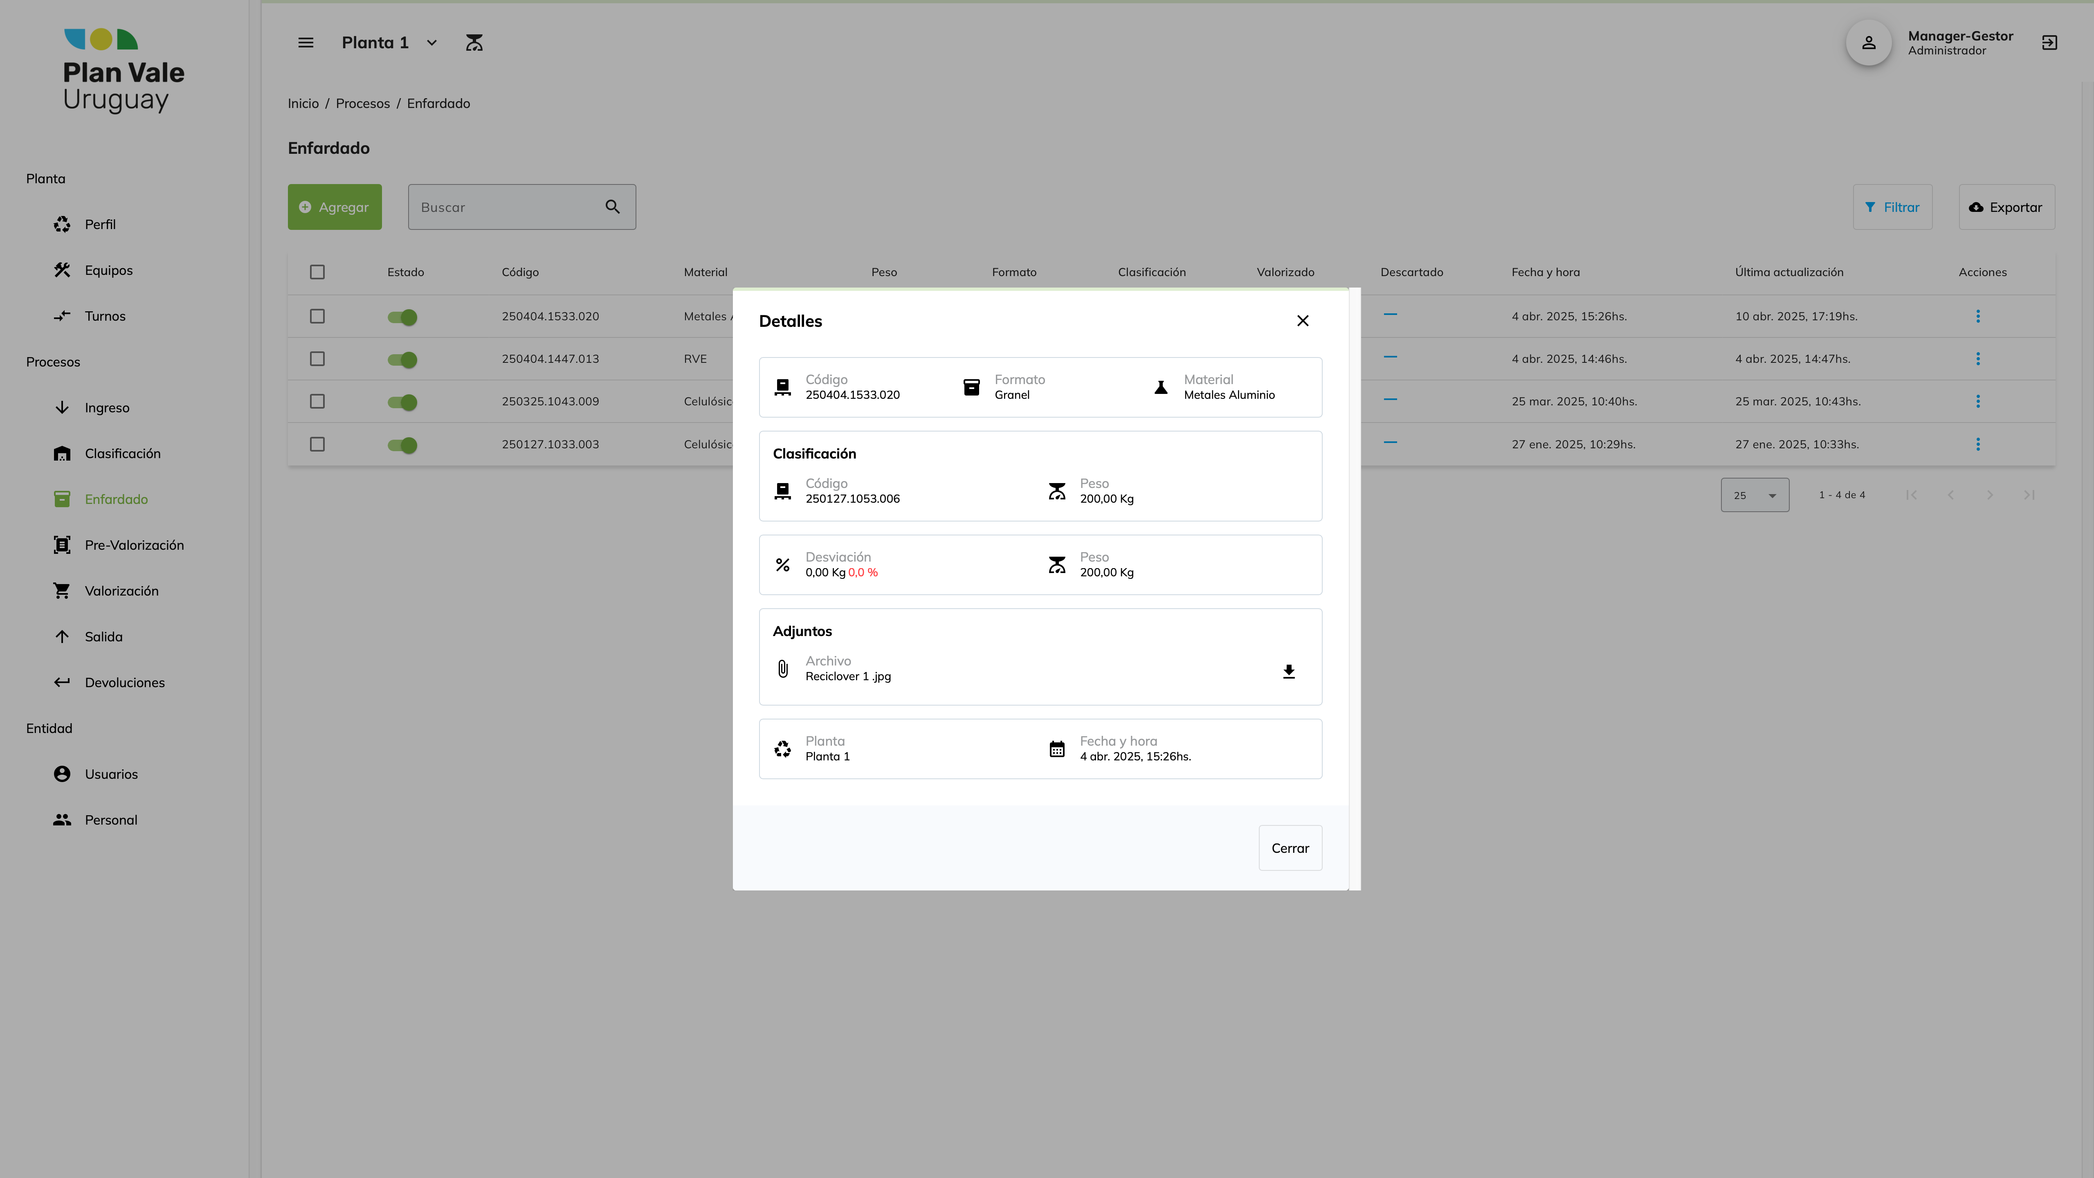Open Equipos in the sidebar
This screenshot has height=1178, width=2094.
(x=108, y=270)
